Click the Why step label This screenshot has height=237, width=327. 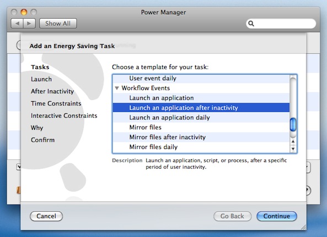(x=37, y=128)
